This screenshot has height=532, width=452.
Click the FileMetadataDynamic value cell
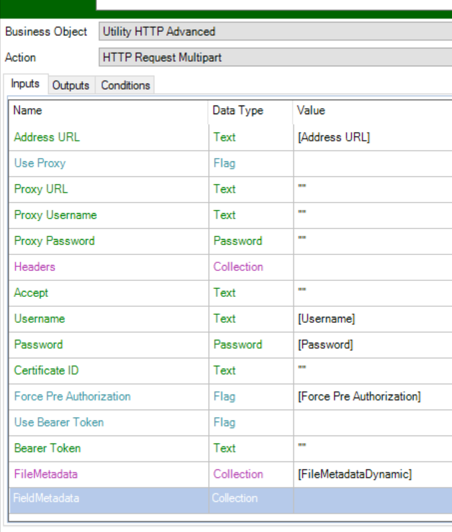click(372, 474)
